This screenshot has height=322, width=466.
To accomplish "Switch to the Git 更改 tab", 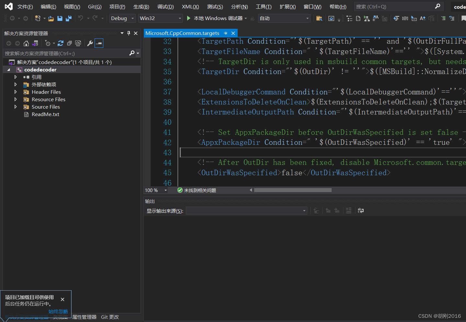I will (x=110, y=317).
